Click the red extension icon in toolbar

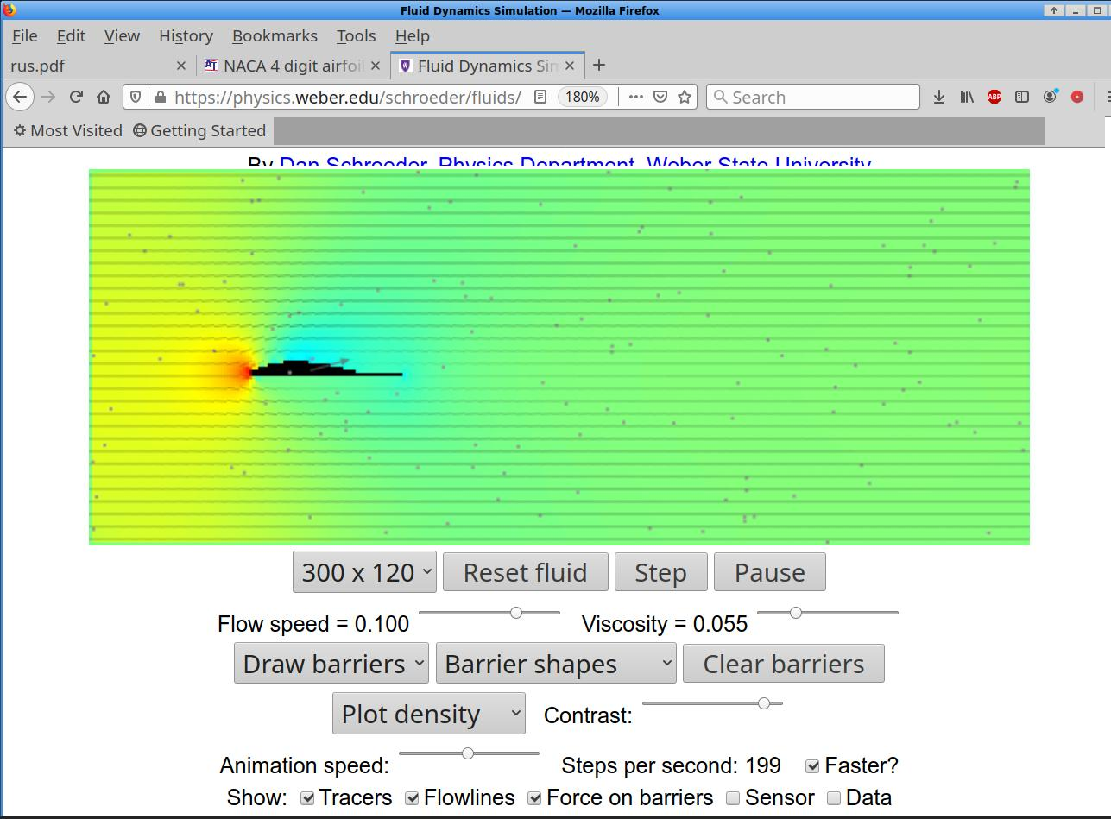coord(1077,97)
